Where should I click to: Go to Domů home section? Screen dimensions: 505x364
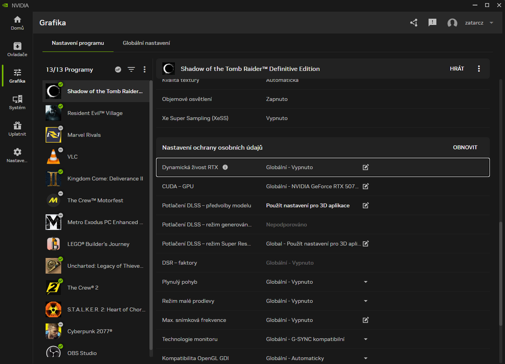point(17,23)
